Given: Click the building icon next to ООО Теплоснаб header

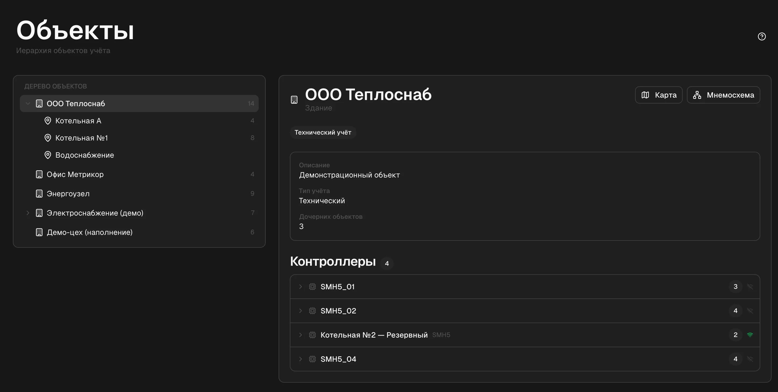Looking at the screenshot, I should [x=294, y=100].
